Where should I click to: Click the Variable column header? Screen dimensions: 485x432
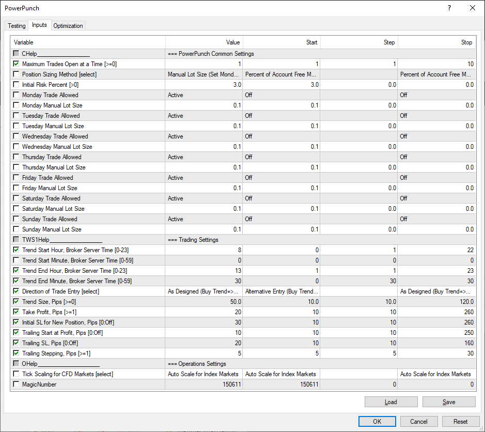coord(88,42)
